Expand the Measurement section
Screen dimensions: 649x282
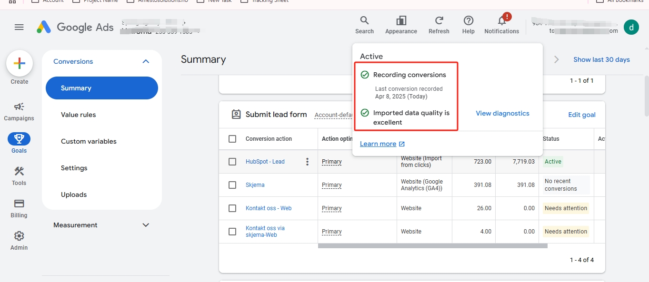[146, 225]
